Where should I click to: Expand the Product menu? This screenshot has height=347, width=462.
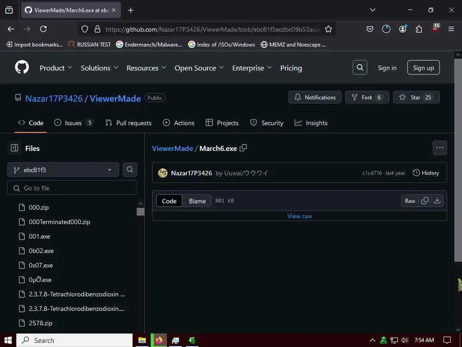click(56, 68)
